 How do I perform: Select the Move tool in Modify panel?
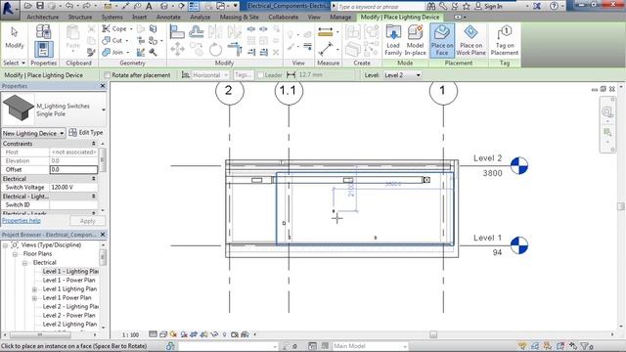(177, 50)
